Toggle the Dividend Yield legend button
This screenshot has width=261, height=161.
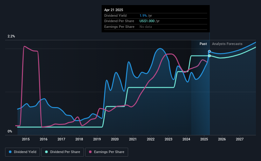point(23,152)
